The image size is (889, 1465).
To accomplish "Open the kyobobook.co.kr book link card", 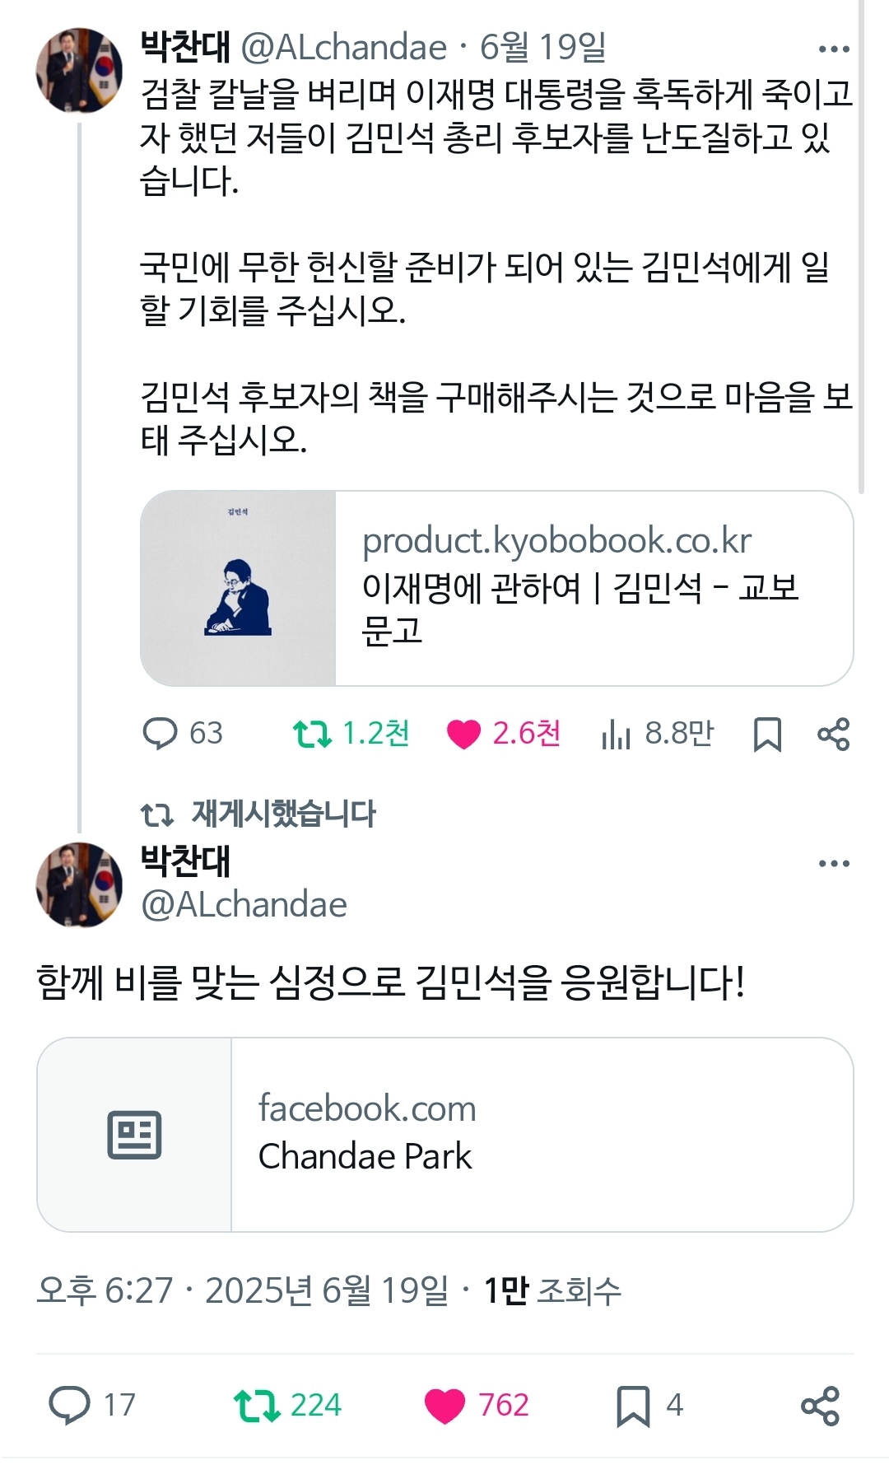I will [593, 588].
